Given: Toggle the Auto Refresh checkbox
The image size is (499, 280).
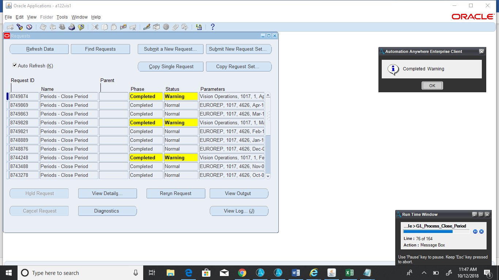Looking at the screenshot, I should pos(15,65).
